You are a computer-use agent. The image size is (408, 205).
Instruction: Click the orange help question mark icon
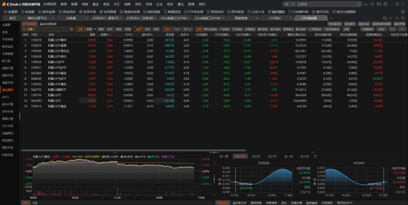(x=315, y=156)
